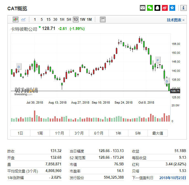Share to Qzone star icon

point(172,8)
